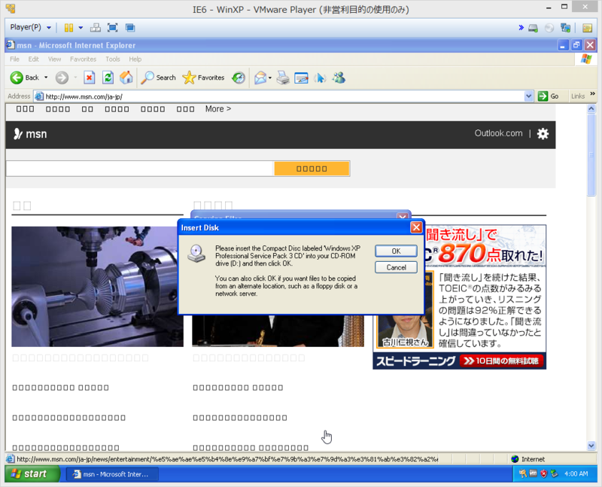The width and height of the screenshot is (602, 487).
Task: Stop loading with the red X page icon
Action: (x=89, y=78)
